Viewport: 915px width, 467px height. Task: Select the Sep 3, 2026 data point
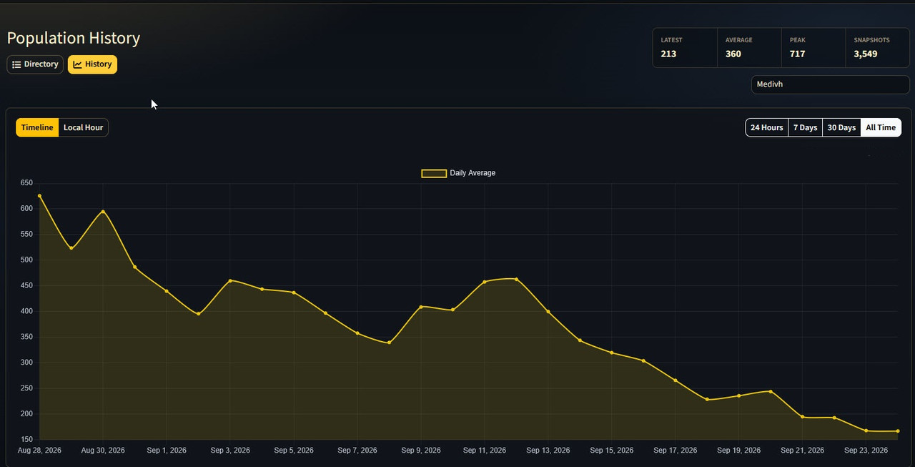230,280
